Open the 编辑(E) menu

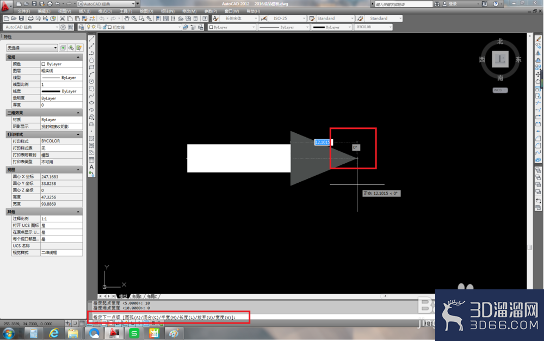pos(44,11)
